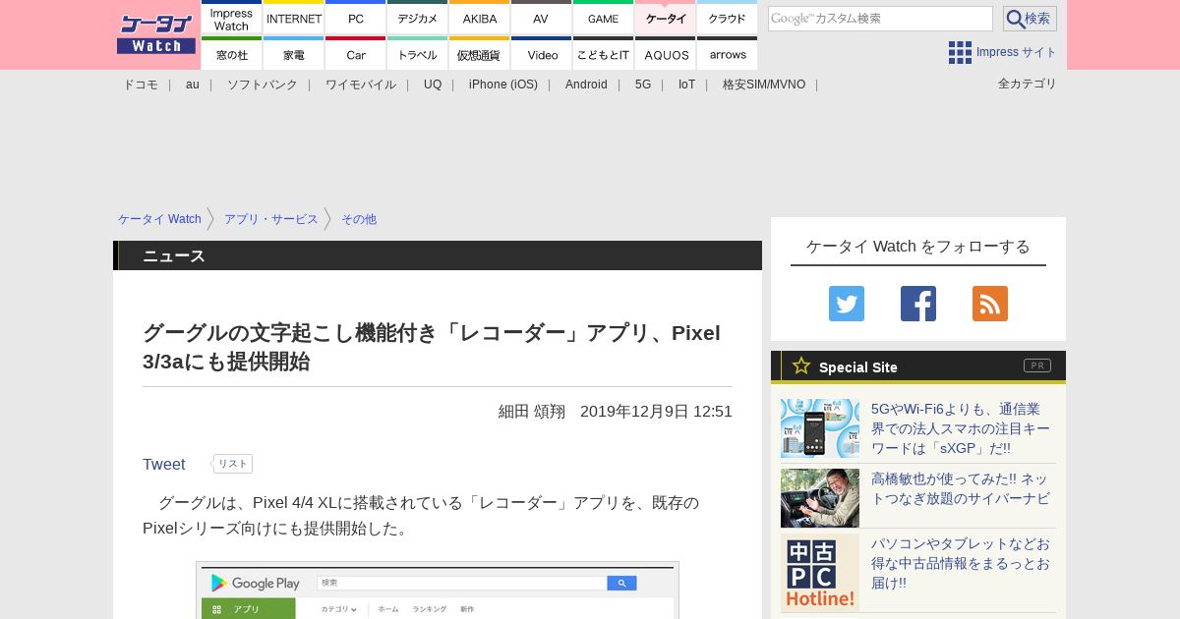The image size is (1180, 619).
Task: Open the sXGP smartphone thumbnail
Action: (820, 428)
